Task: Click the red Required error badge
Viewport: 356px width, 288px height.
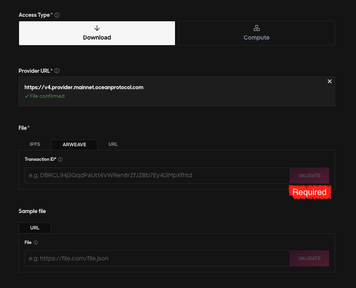Action: [310, 192]
